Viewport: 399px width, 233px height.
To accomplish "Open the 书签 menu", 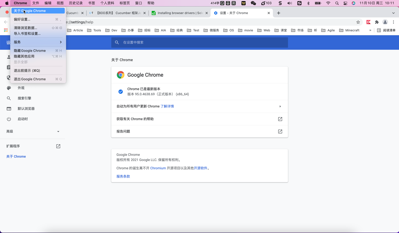I will click(91, 3).
